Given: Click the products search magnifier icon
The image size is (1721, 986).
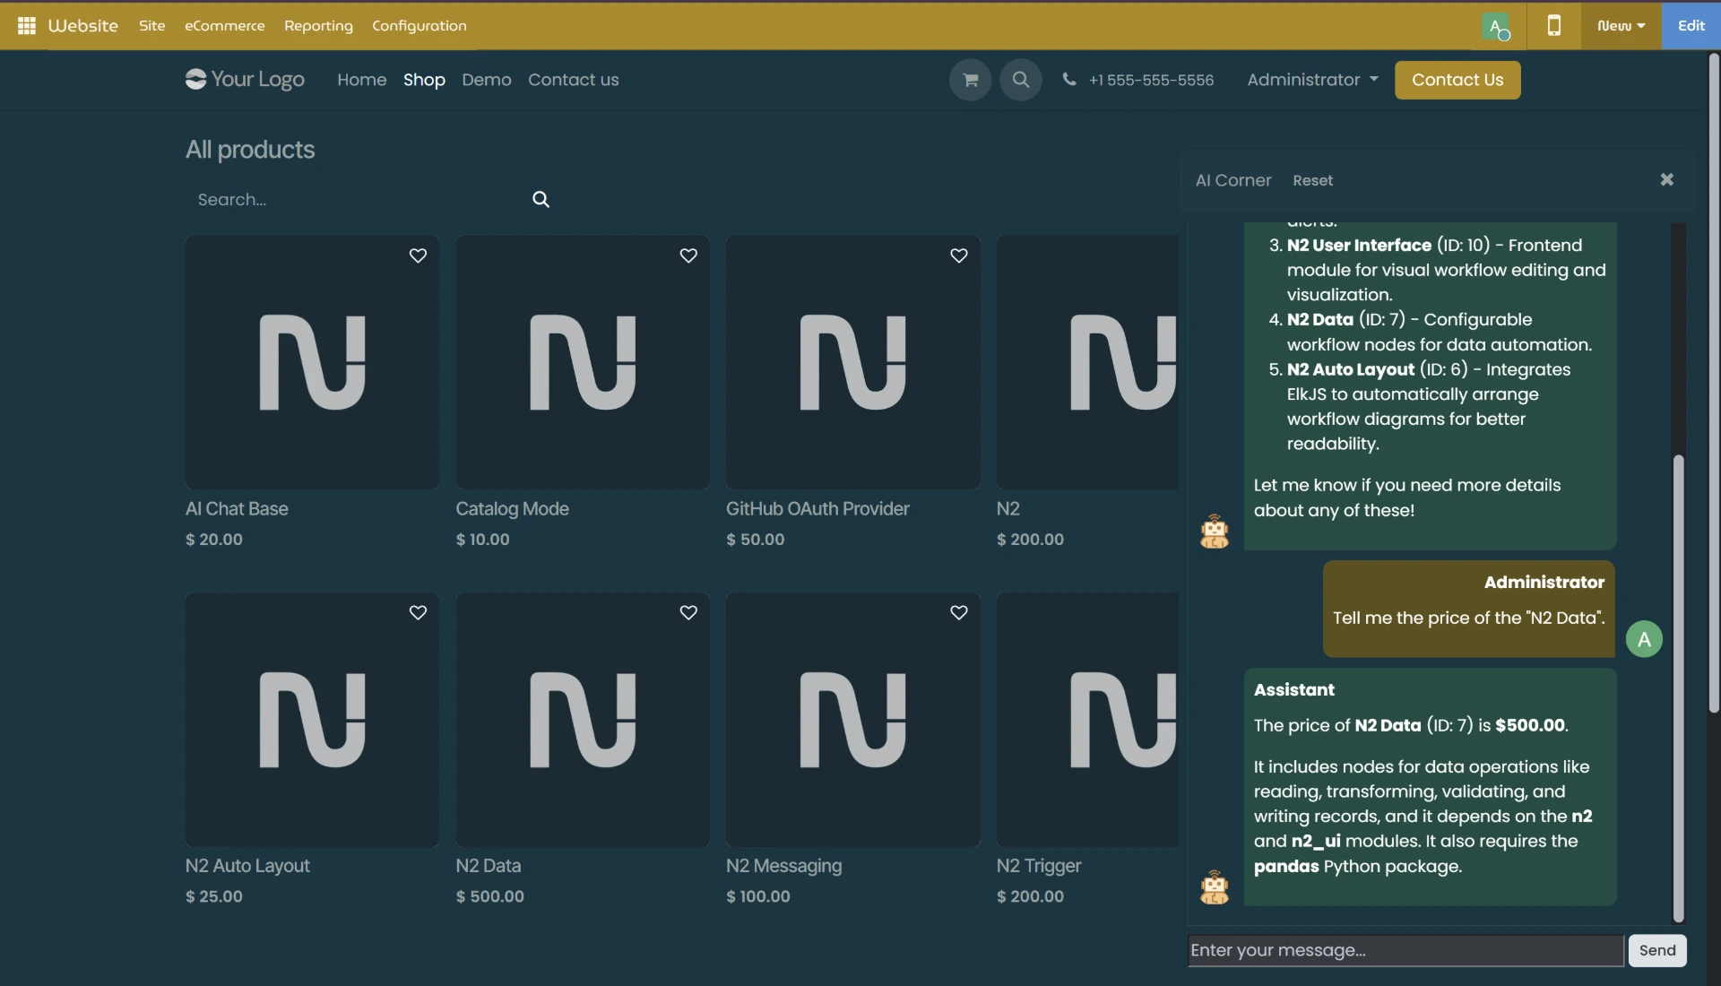Looking at the screenshot, I should coord(541,199).
